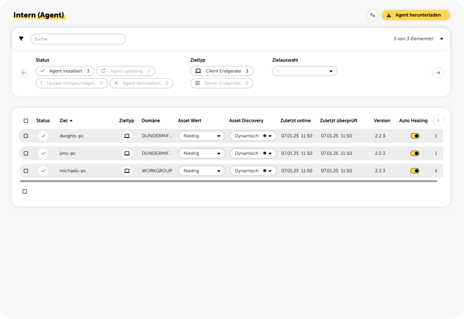464x319 pixels.
Task: Open the settings gears icon
Action: (x=372, y=15)
